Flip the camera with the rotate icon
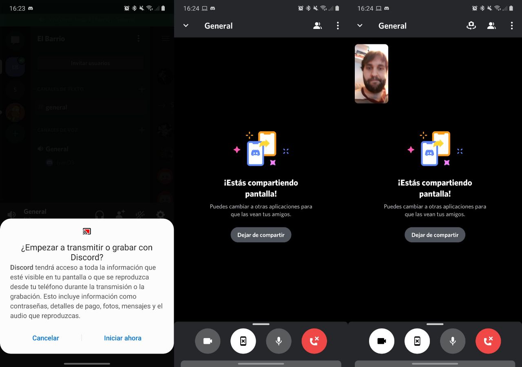522x367 pixels. click(x=471, y=25)
